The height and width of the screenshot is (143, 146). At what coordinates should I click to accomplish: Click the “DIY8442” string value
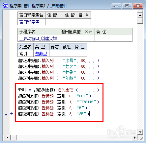coord(86,102)
